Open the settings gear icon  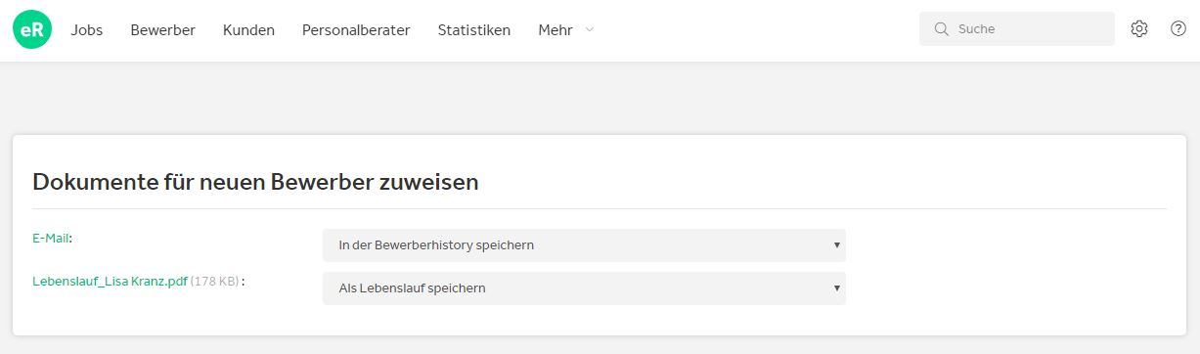1139,29
